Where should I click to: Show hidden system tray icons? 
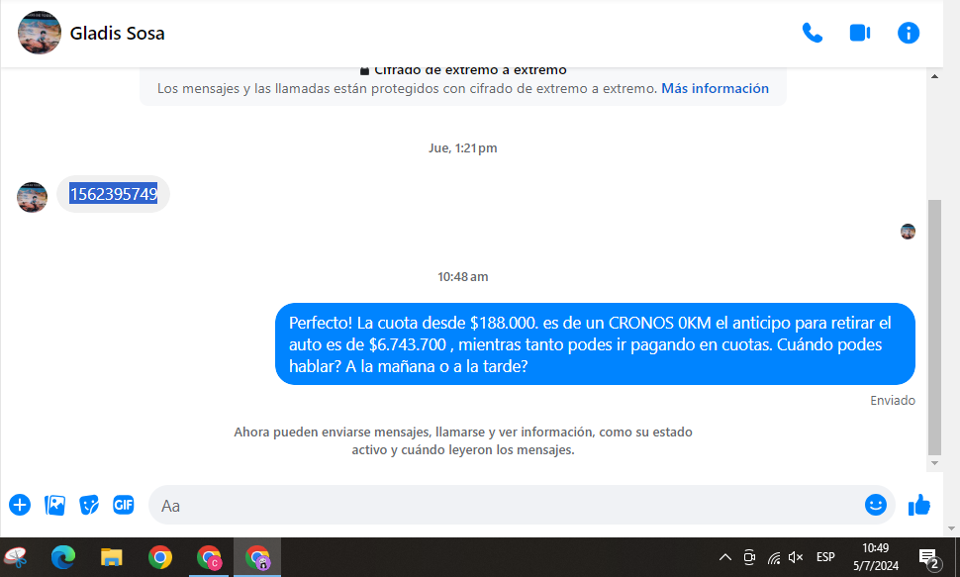click(x=724, y=557)
